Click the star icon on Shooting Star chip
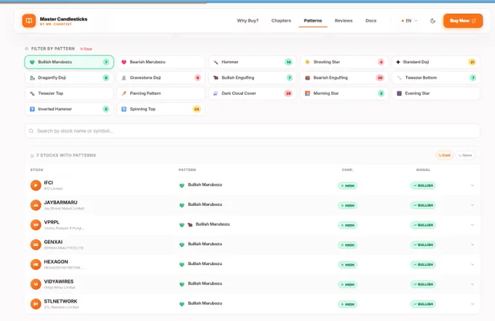Image resolution: width=495 pixels, height=321 pixels. click(307, 62)
